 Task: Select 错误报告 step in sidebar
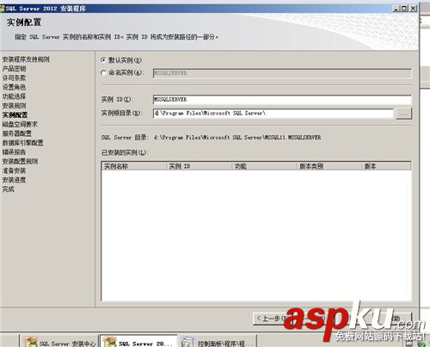[14, 152]
